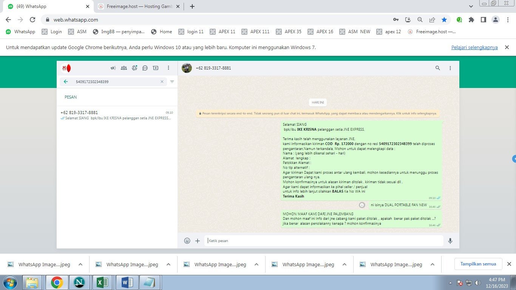Click the attach plus icon
Screen dimensions: 516x290
click(198, 241)
